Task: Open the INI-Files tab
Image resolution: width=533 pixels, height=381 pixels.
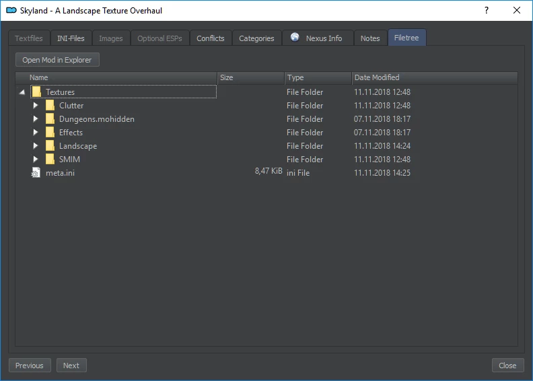Action: coord(71,38)
